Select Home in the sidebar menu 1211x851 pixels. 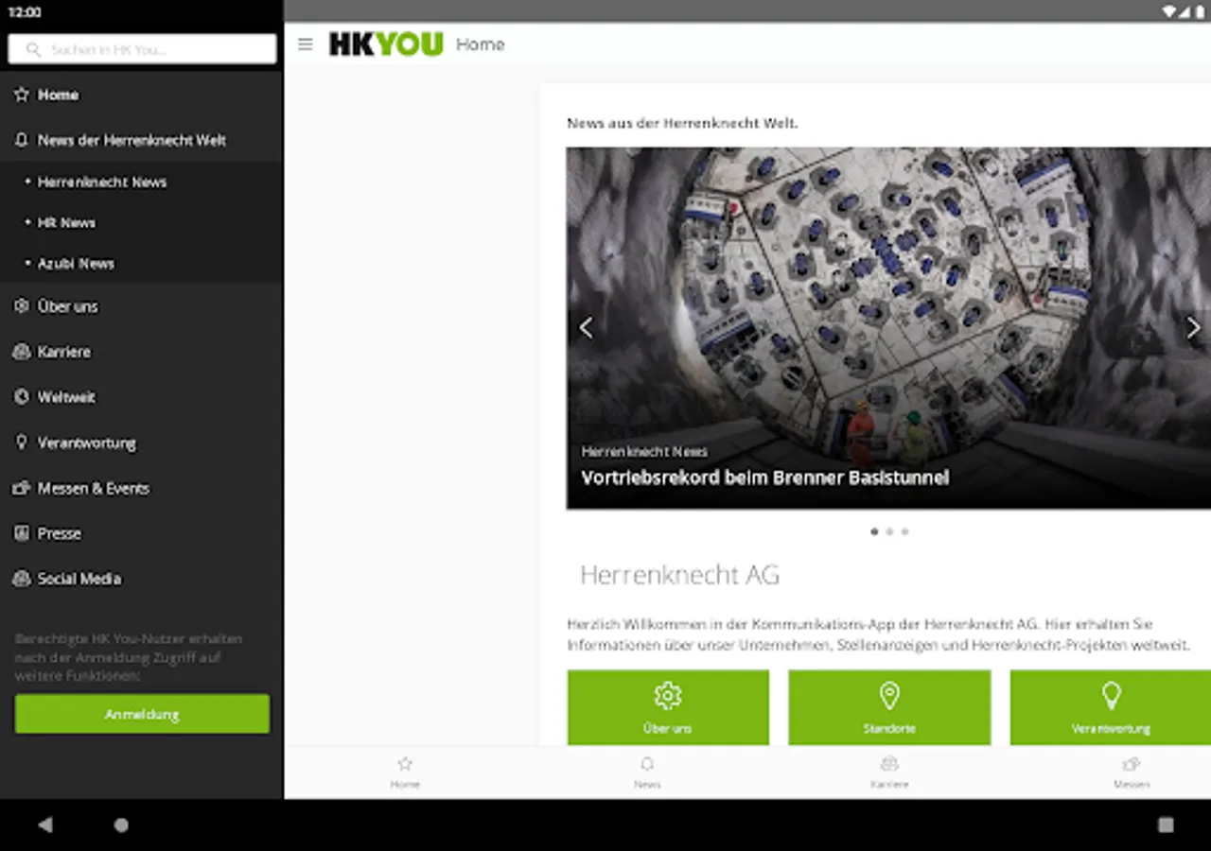coord(142,95)
